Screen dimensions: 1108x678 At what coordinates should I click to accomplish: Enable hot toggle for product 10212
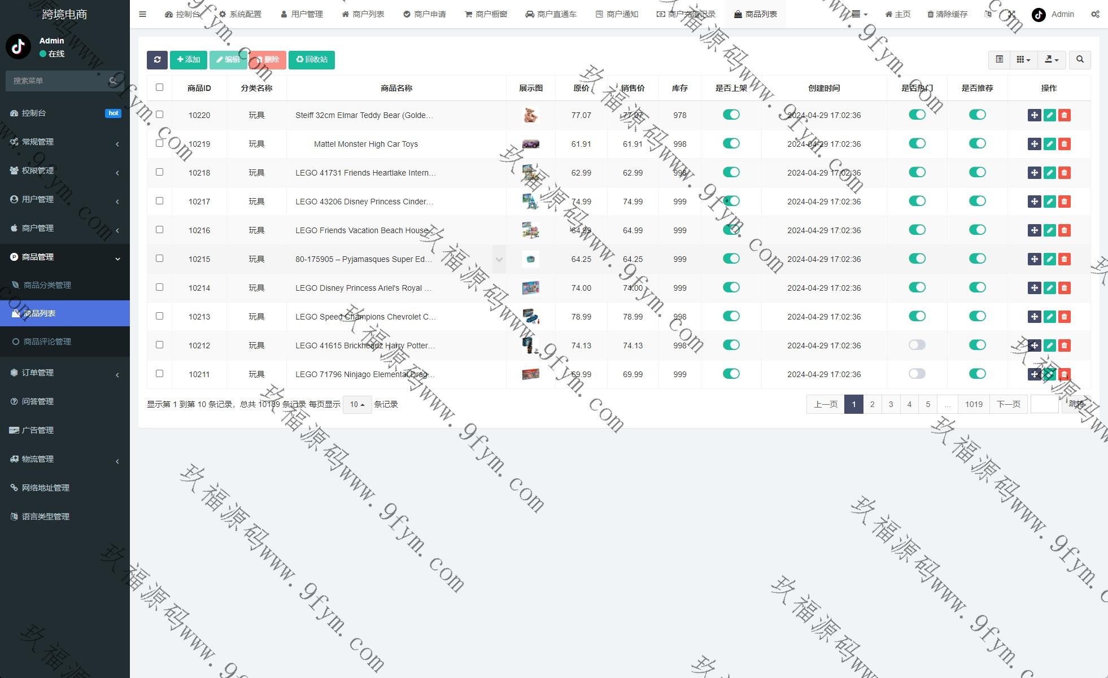917,345
